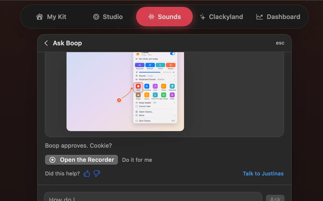The image size is (323, 201).
Task: Give a thumbs up rating
Action: 87,174
